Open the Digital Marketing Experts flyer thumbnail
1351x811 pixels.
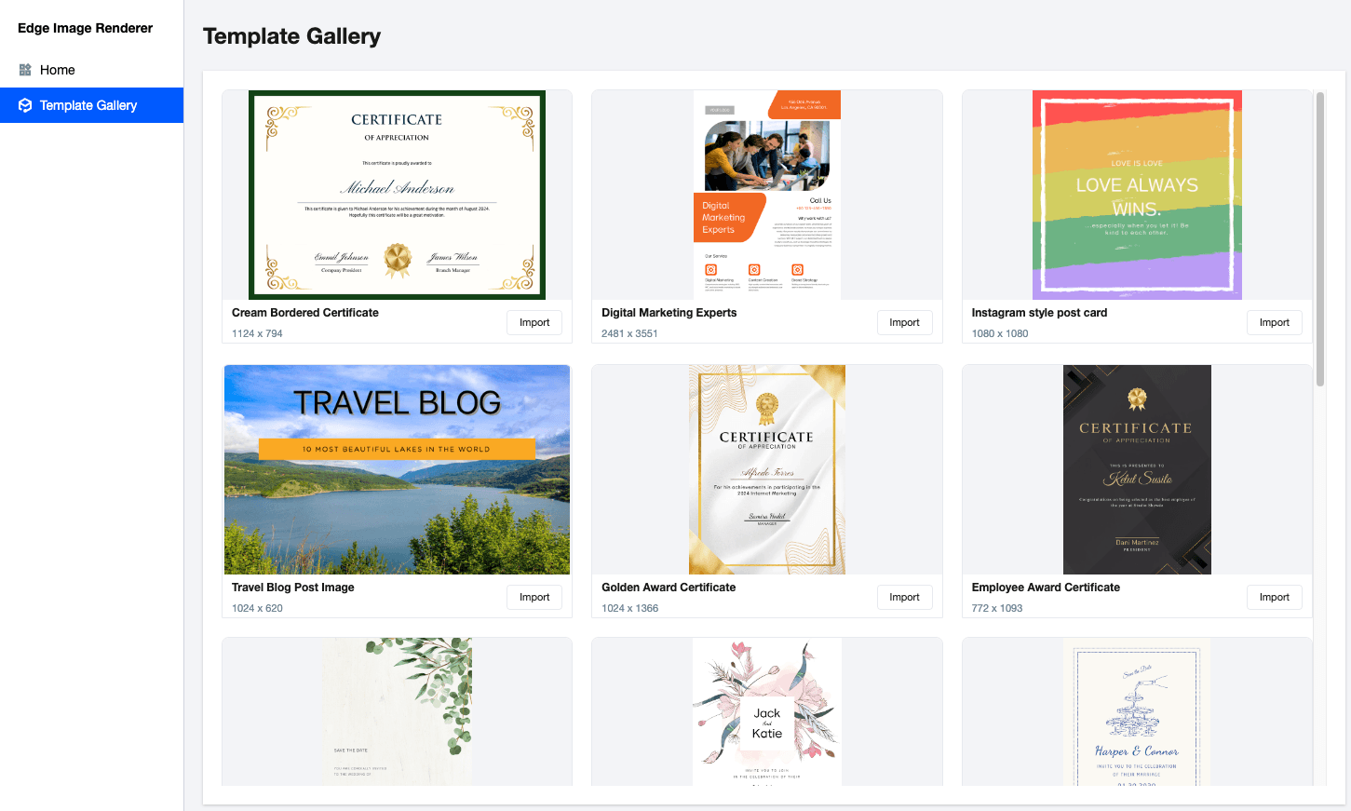coord(767,195)
